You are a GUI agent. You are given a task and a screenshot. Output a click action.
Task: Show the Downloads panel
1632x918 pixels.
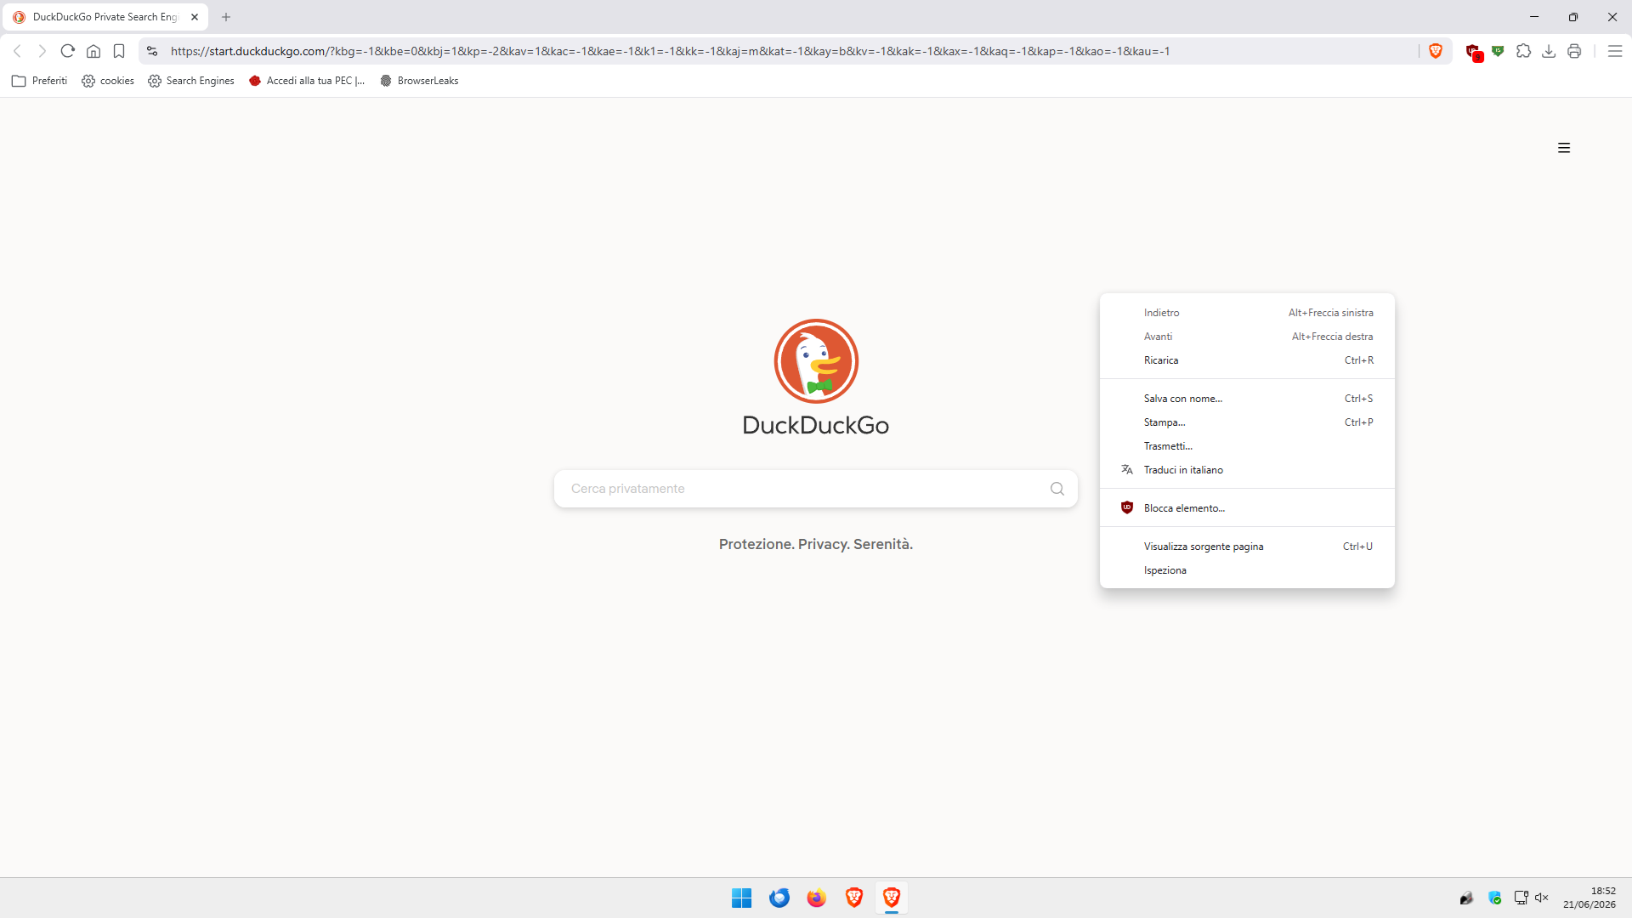(1549, 51)
